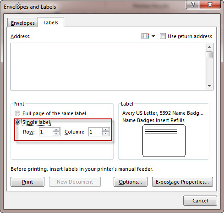Select the Single label radio option
Image resolution: width=224 pixels, height=213 pixels.
(x=17, y=122)
